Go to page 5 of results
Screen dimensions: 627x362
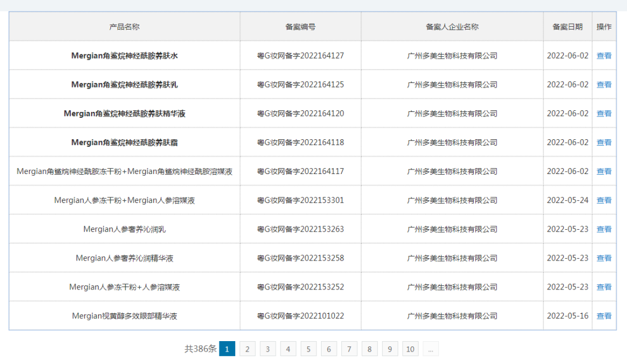pos(309,349)
